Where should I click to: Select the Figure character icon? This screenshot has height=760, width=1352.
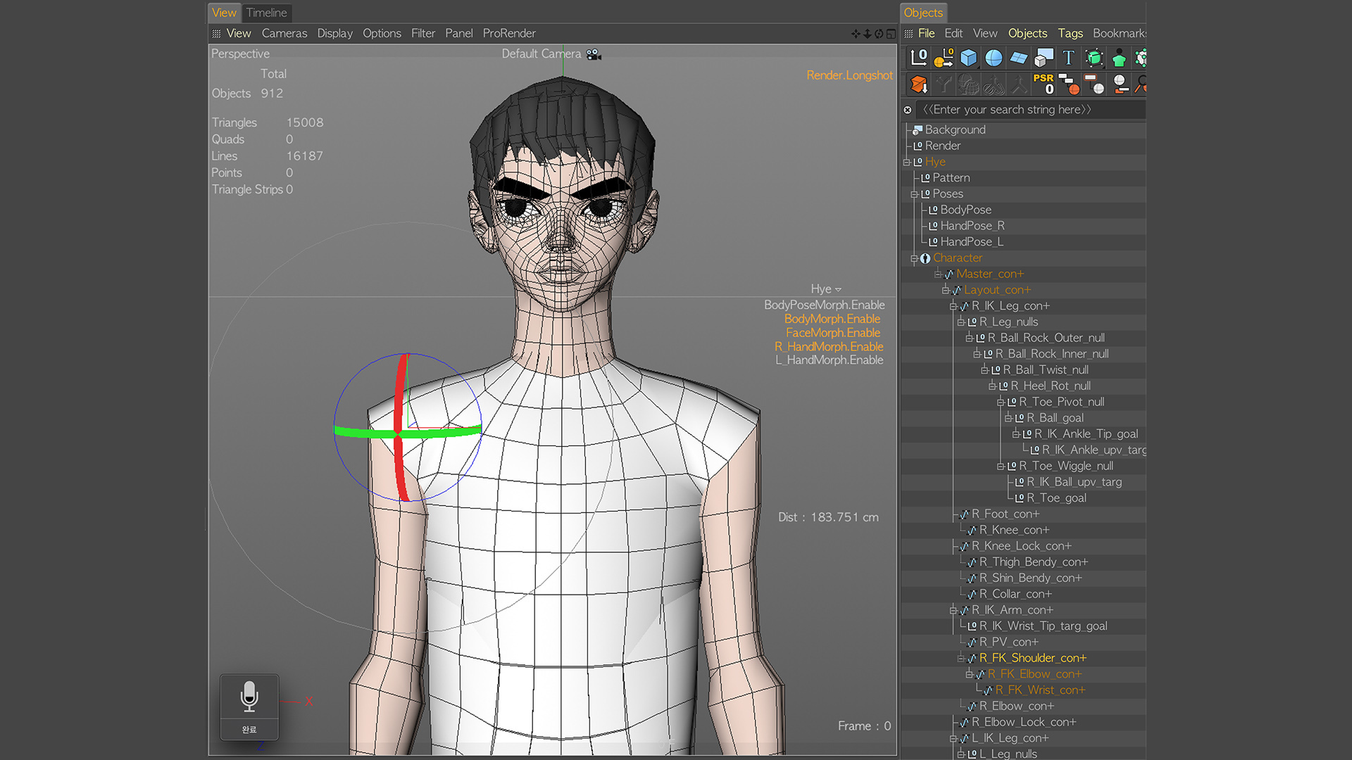pos(1119,58)
